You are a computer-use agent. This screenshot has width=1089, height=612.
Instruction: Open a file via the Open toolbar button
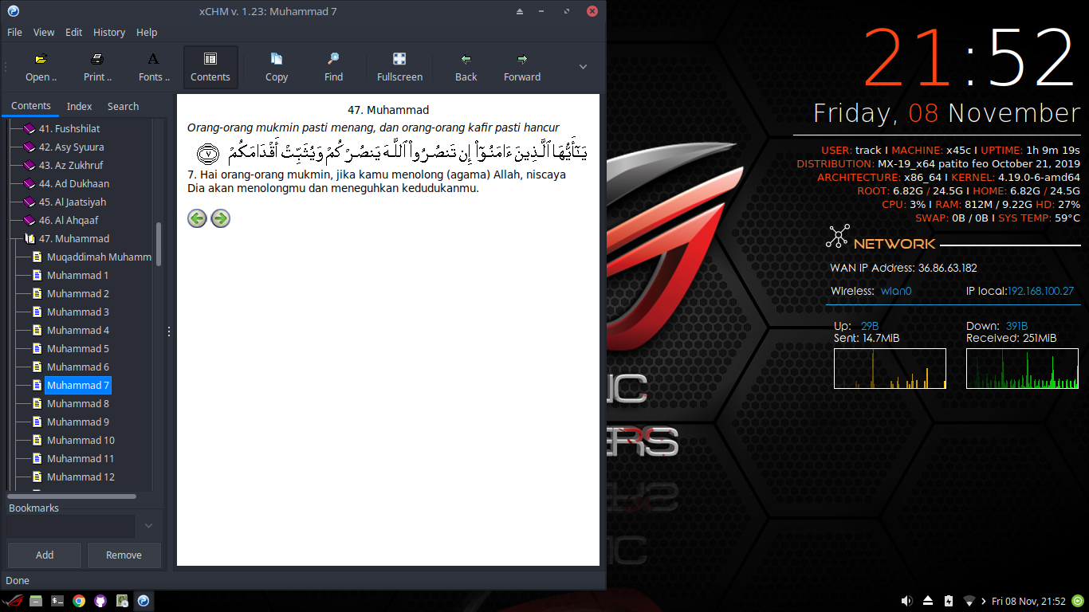click(x=41, y=67)
